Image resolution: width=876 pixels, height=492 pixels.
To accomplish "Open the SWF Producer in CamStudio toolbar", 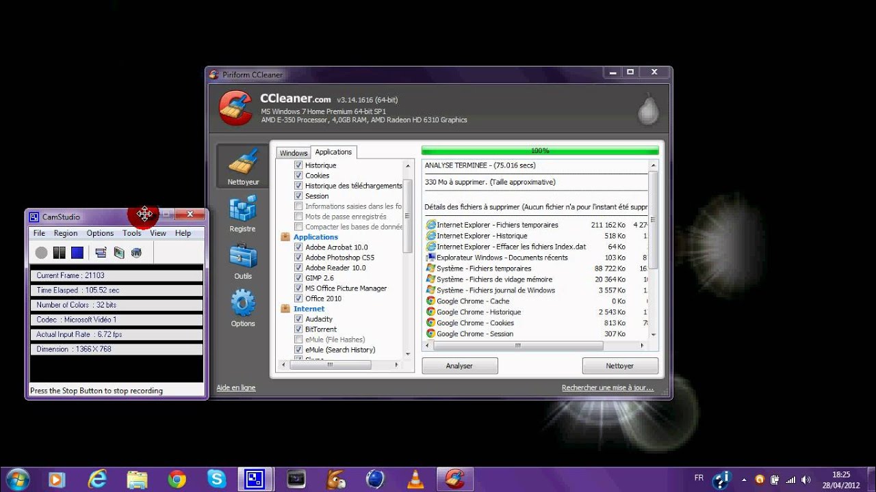I will (136, 253).
